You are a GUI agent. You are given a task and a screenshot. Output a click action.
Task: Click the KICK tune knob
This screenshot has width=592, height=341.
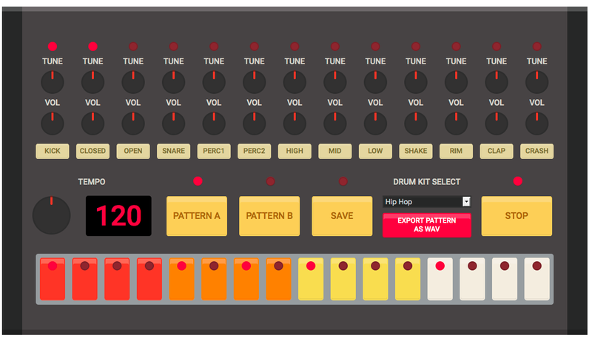point(53,82)
